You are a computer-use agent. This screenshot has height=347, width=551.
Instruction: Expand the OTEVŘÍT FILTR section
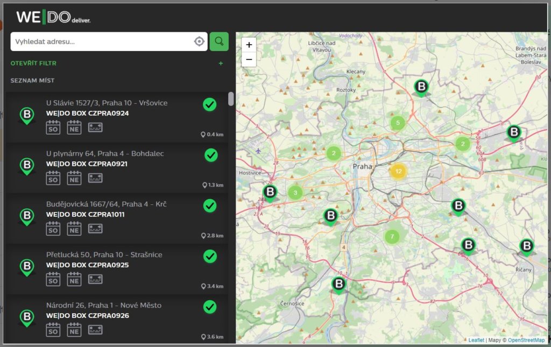[33, 63]
